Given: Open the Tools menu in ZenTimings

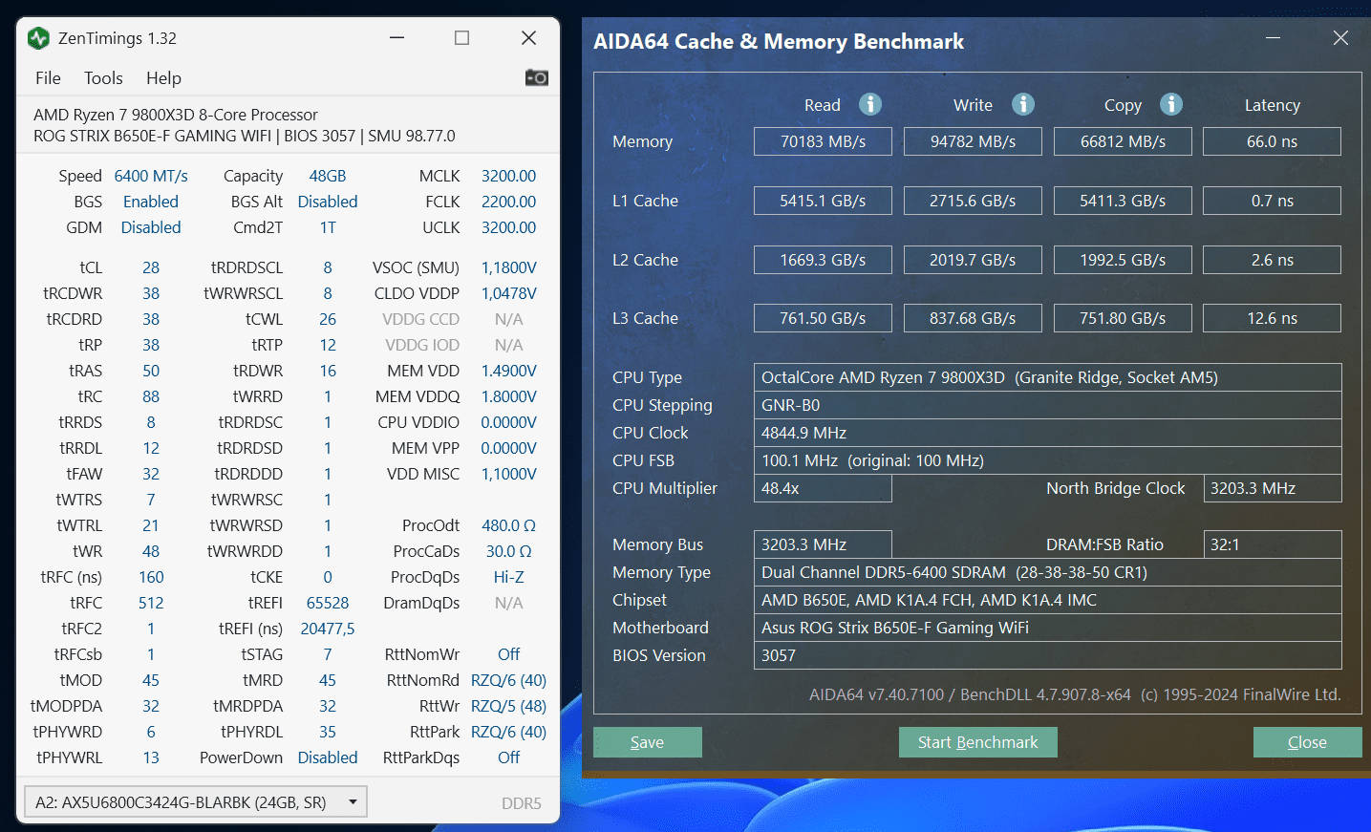Looking at the screenshot, I should click(103, 78).
